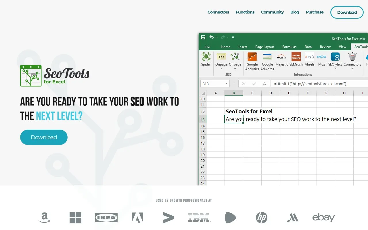
Task: Expand the Offpage dropdown arrow
Action: [x=235, y=69]
